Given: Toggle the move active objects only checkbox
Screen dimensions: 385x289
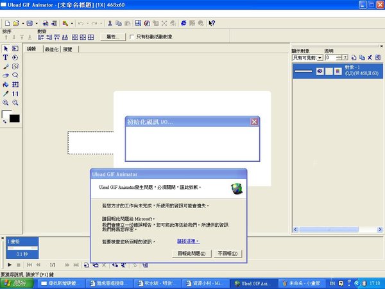Looking at the screenshot, I should click(132, 37).
